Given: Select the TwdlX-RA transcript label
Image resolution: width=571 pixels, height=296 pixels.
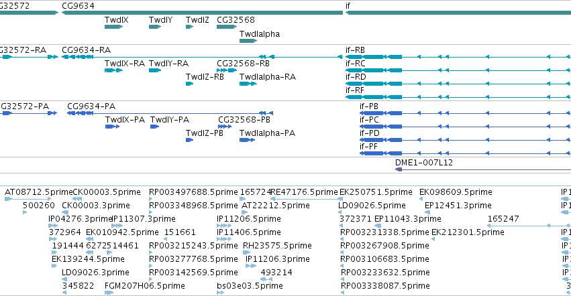Looking at the screenshot, I should click(x=125, y=63).
